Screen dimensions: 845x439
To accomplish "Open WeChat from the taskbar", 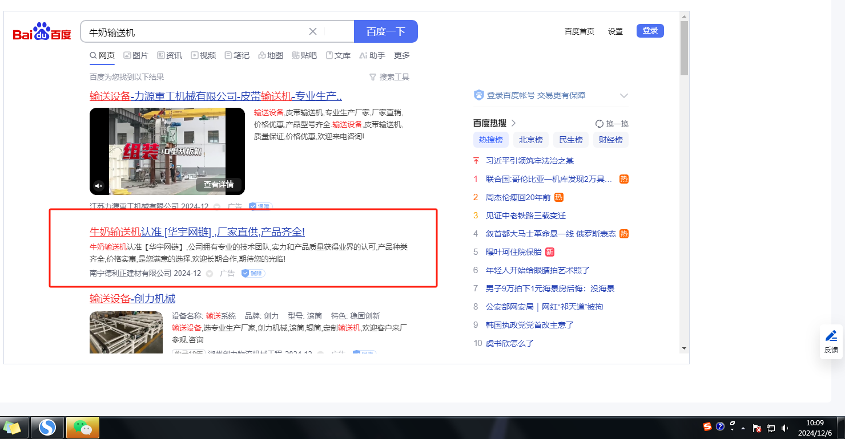I will [x=83, y=427].
